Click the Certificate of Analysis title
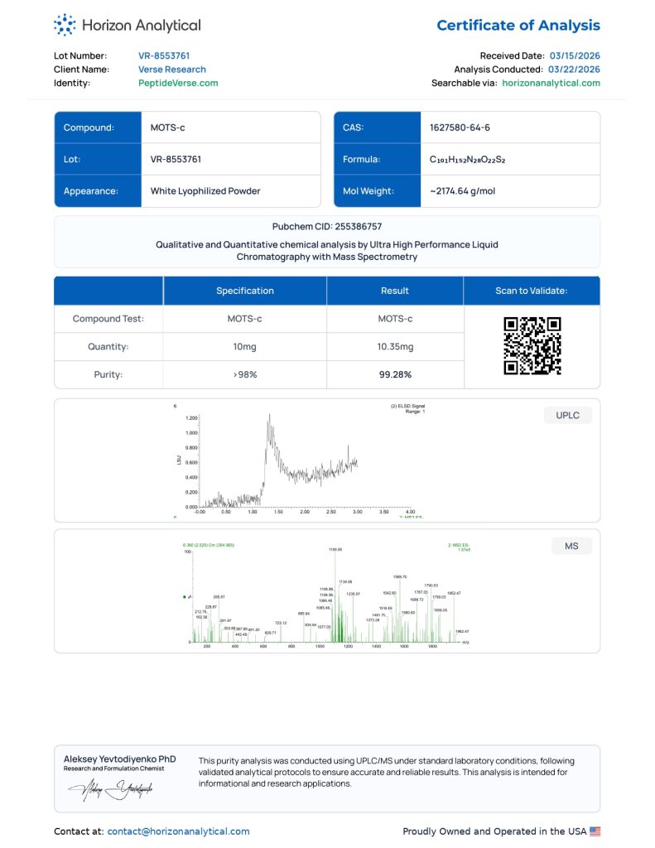655x848 pixels. (518, 26)
